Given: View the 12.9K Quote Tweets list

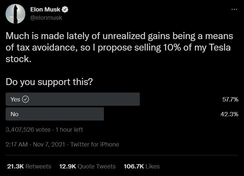Looking at the screenshot, I should [87, 166].
